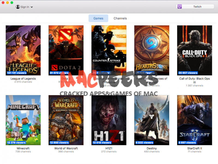Switch to the Channels tab

pyautogui.click(x=120, y=18)
